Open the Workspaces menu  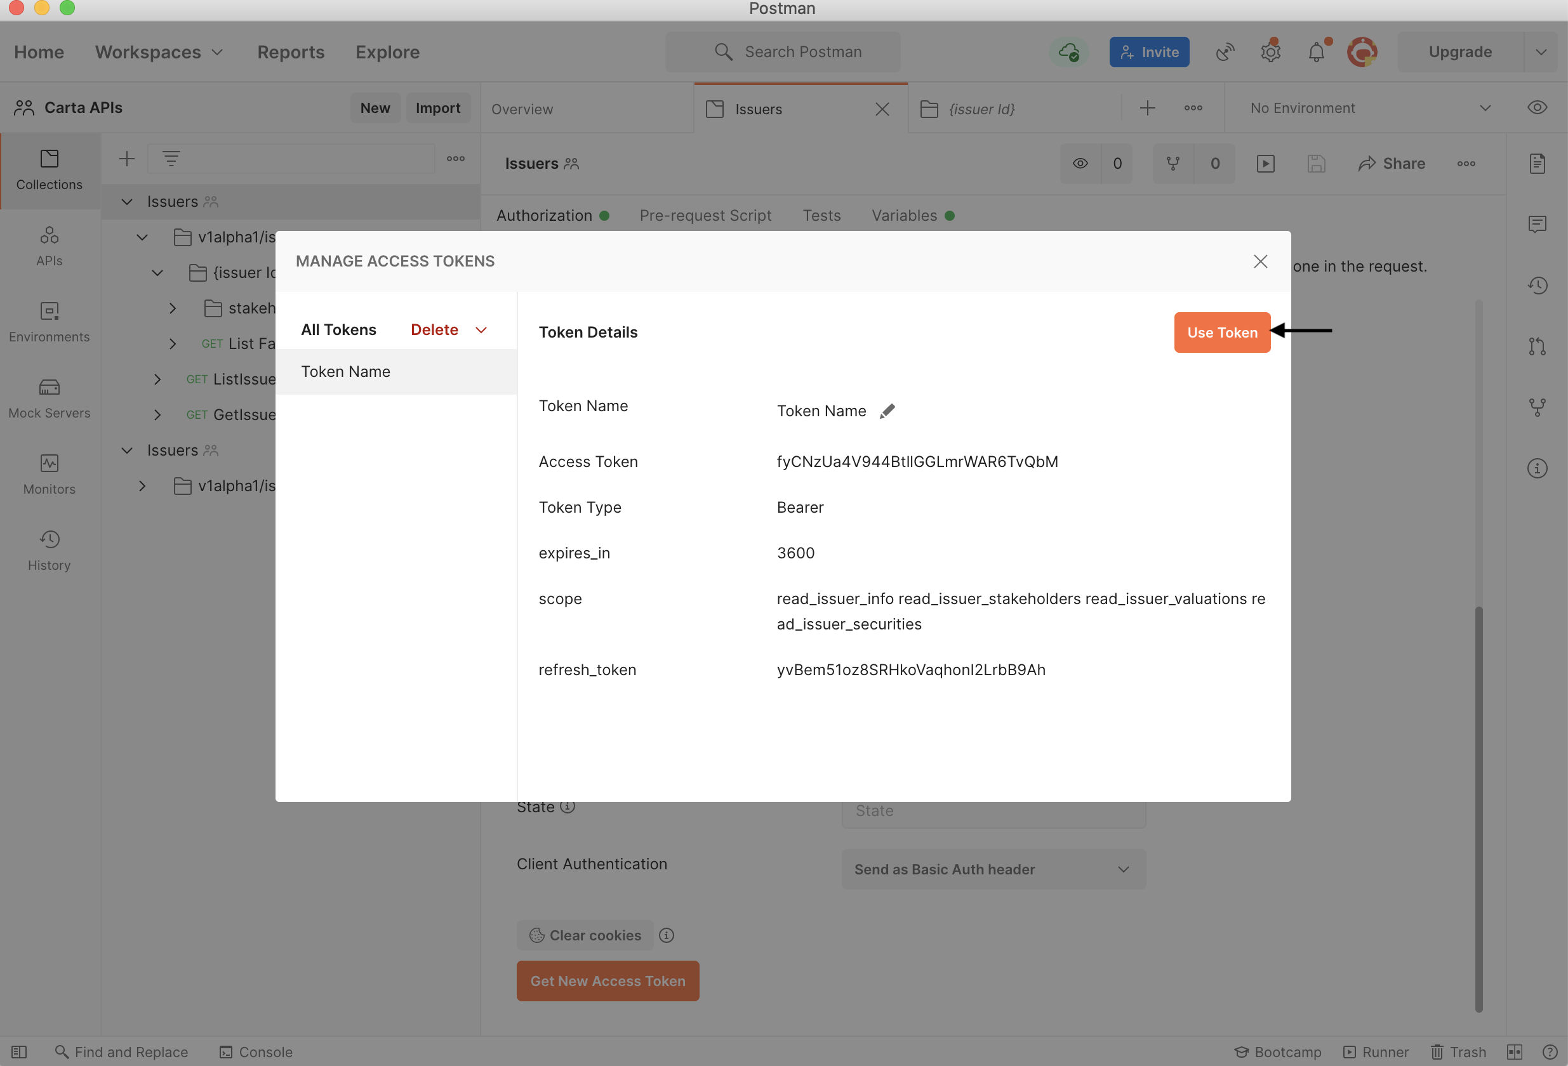pos(159,52)
